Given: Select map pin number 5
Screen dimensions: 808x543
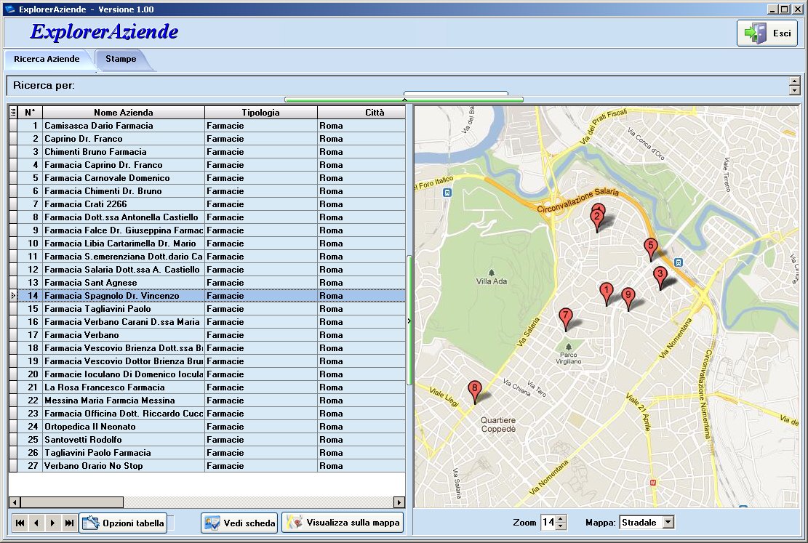Looking at the screenshot, I should point(651,249).
